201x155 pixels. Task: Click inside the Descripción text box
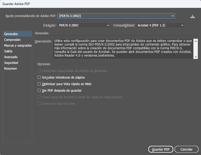point(122,48)
